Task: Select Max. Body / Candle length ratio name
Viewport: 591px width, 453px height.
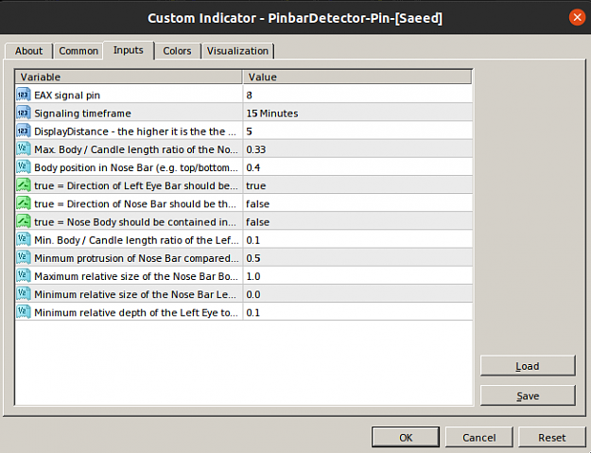Action: [136, 149]
